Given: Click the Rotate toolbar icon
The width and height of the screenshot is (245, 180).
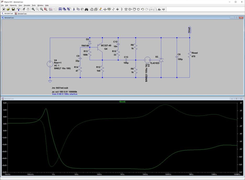Looking at the screenshot, I should point(151,9).
